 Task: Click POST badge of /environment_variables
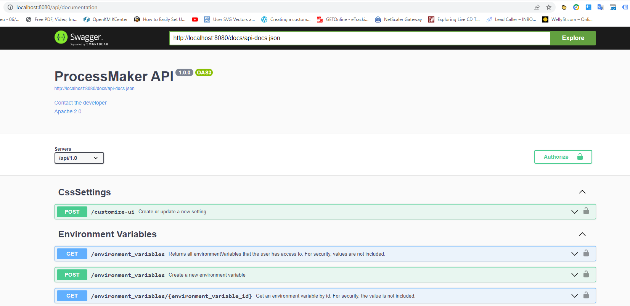point(72,275)
